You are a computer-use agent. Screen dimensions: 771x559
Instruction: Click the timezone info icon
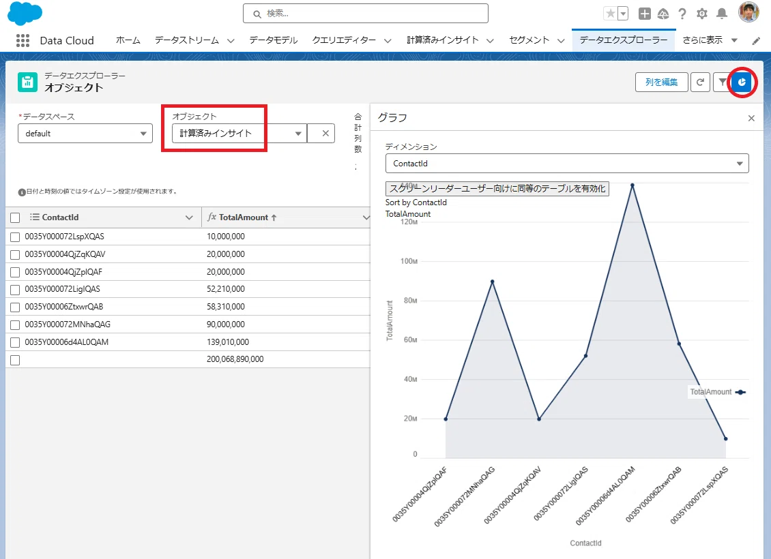pyautogui.click(x=22, y=192)
